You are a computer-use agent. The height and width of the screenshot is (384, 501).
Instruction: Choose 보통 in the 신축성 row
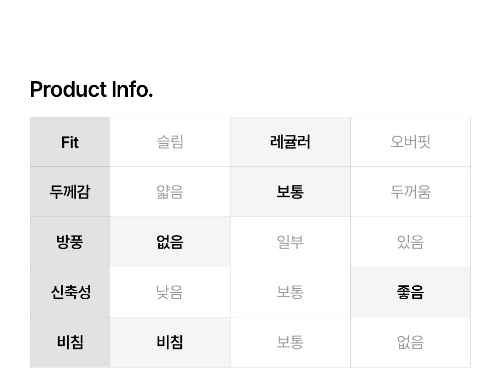tap(290, 292)
